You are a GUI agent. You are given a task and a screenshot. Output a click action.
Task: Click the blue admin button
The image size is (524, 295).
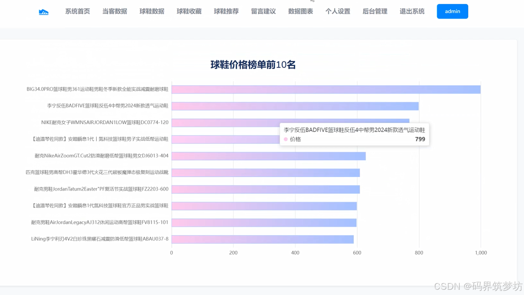[x=452, y=11]
